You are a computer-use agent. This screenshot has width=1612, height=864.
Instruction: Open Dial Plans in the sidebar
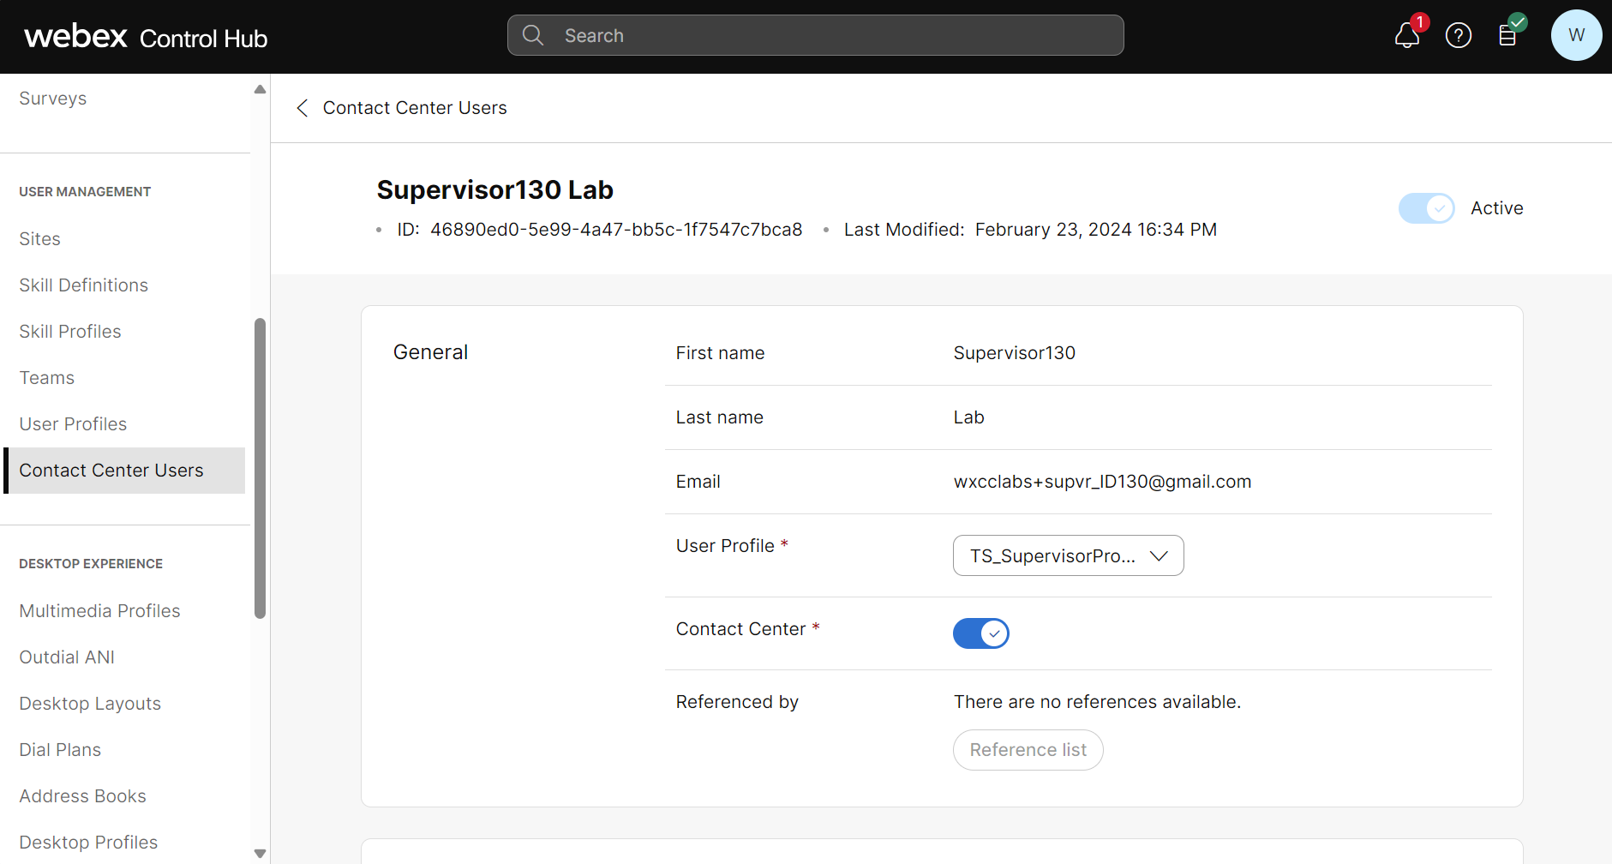pos(60,750)
